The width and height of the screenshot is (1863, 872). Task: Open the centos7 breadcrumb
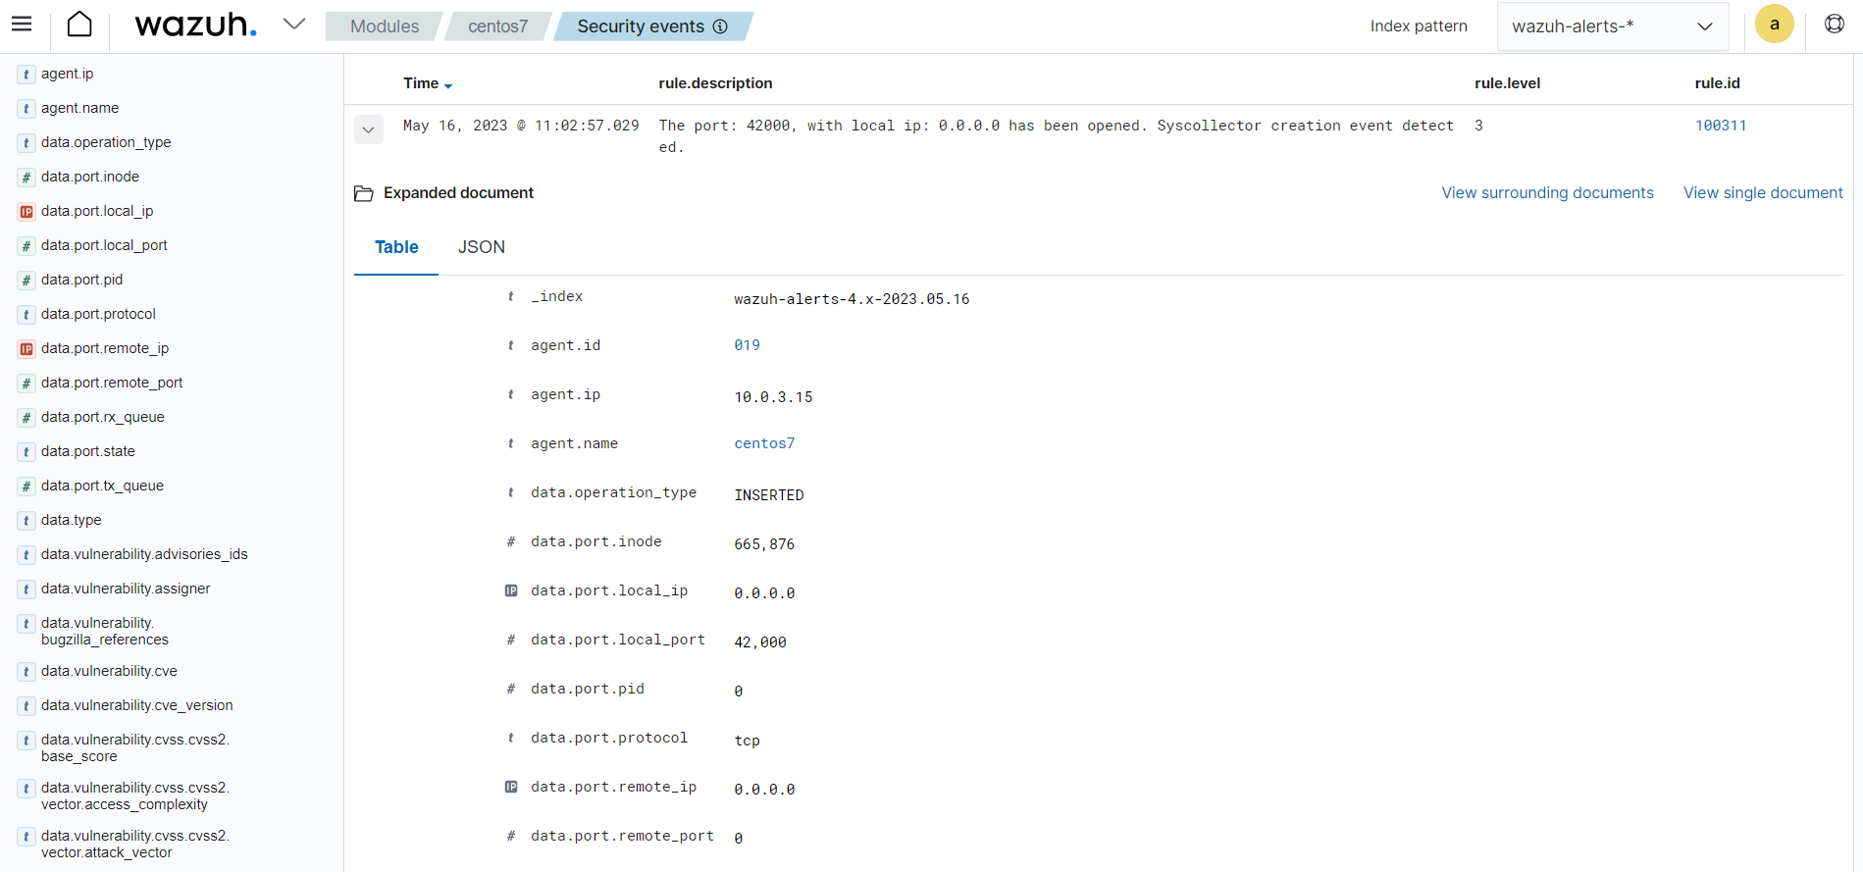[x=497, y=26]
